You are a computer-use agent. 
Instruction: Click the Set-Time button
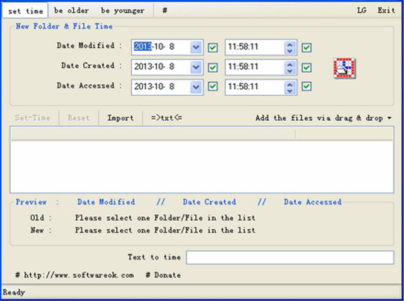(32, 118)
